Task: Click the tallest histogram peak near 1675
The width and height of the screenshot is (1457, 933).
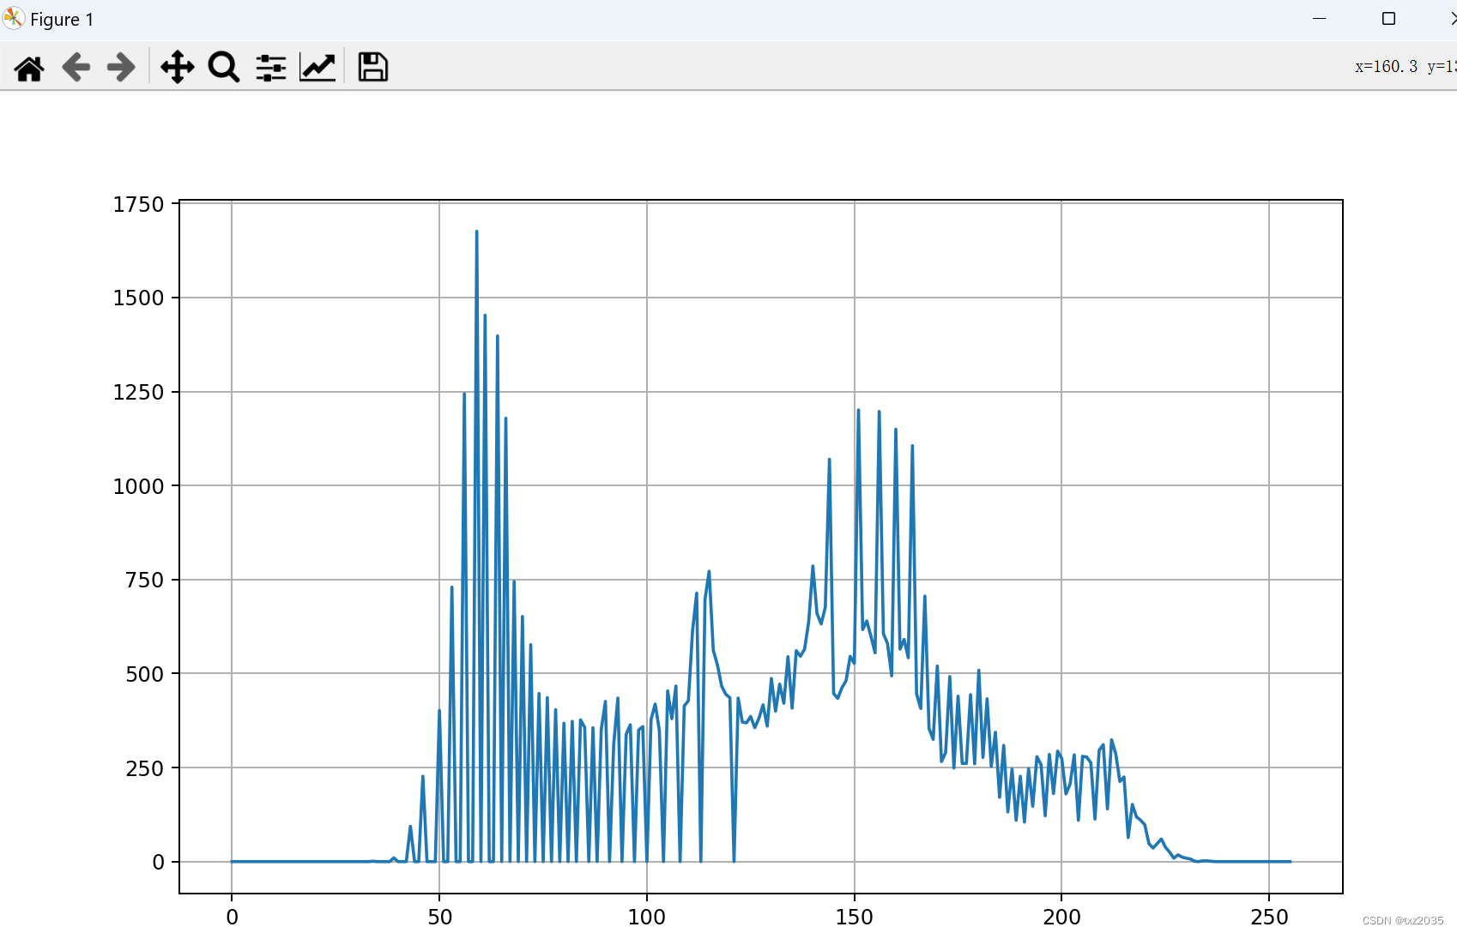Action: [476, 232]
